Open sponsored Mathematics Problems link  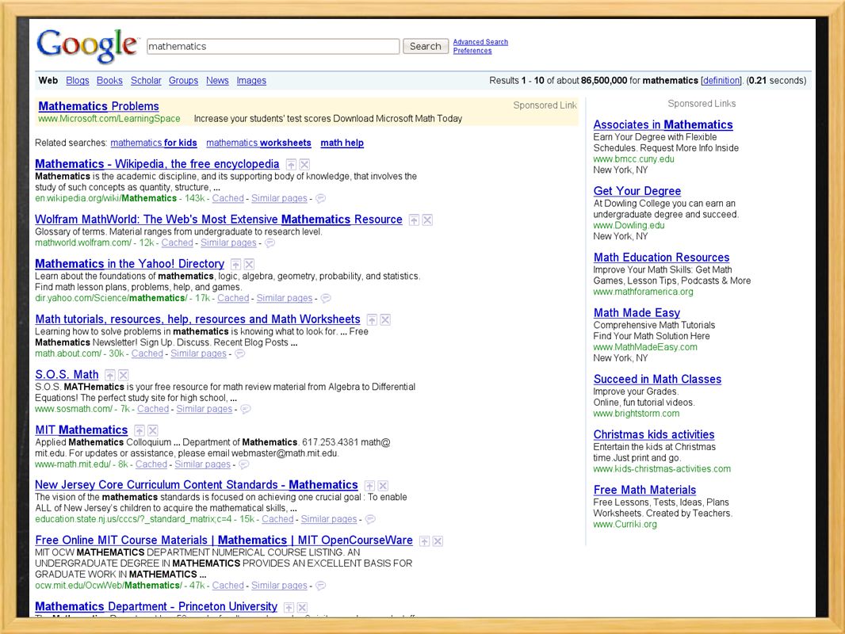pyautogui.click(x=98, y=106)
